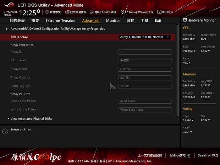Click the Array Policies heading
The width and height of the screenshot is (220, 165).
tap(20, 94)
